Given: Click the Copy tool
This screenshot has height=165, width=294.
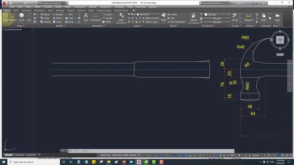Looking at the screenshot, I should (45, 18).
